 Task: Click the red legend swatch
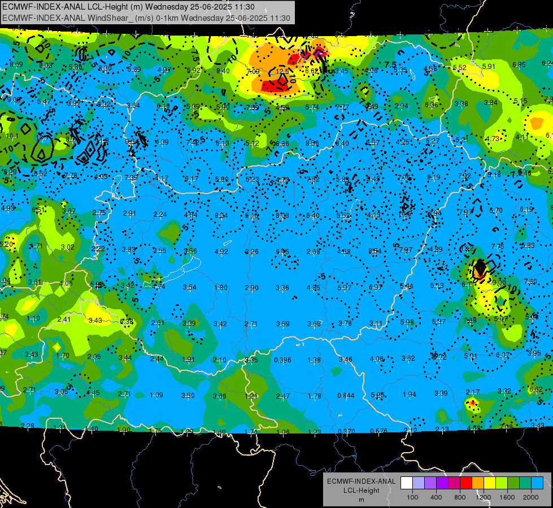pyautogui.click(x=465, y=483)
